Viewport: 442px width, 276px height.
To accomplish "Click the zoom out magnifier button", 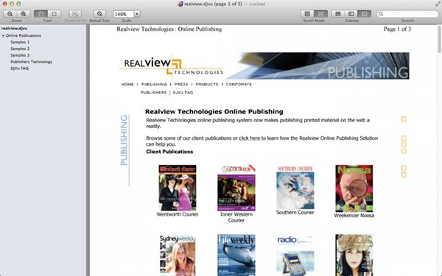I will click(10, 14).
